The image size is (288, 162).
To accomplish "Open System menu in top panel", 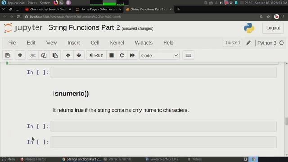I will click(45, 3).
